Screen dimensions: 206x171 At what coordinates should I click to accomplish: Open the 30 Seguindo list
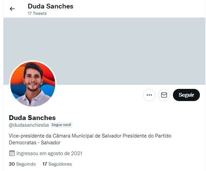(22, 164)
